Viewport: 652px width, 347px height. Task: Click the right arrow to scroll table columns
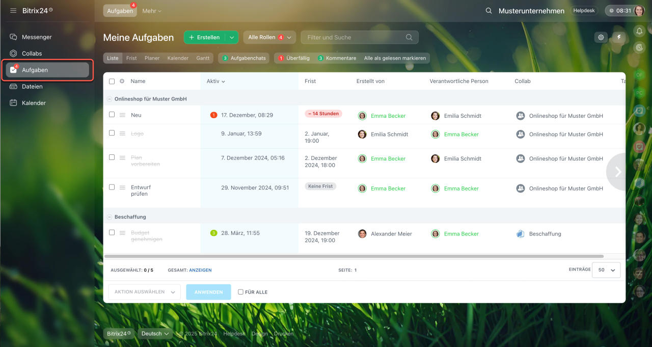pos(617,172)
